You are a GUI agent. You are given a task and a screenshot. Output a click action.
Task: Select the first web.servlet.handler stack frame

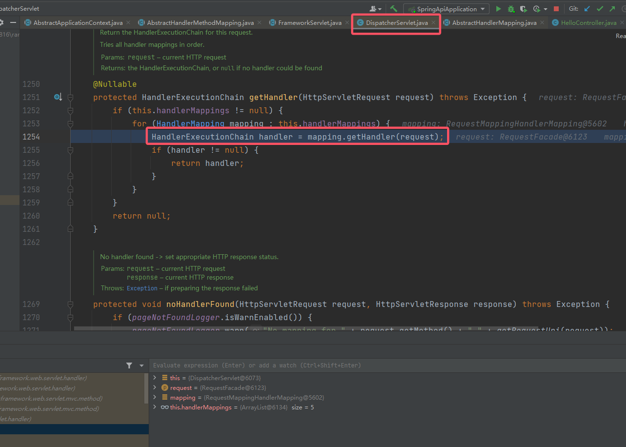click(x=72, y=378)
